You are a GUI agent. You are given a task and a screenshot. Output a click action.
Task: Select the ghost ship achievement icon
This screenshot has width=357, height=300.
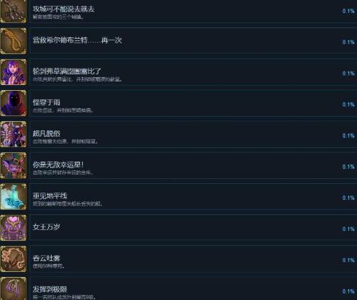click(13, 197)
